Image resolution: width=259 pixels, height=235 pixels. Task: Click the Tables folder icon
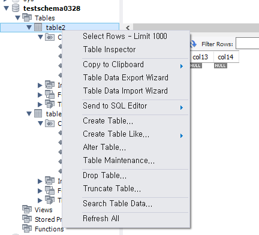coord(27,17)
